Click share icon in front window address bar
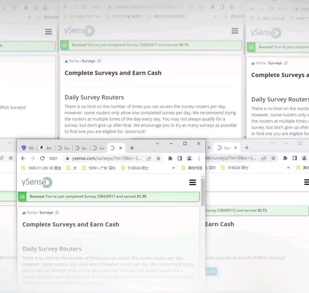The image size is (309, 293). pos(149,158)
